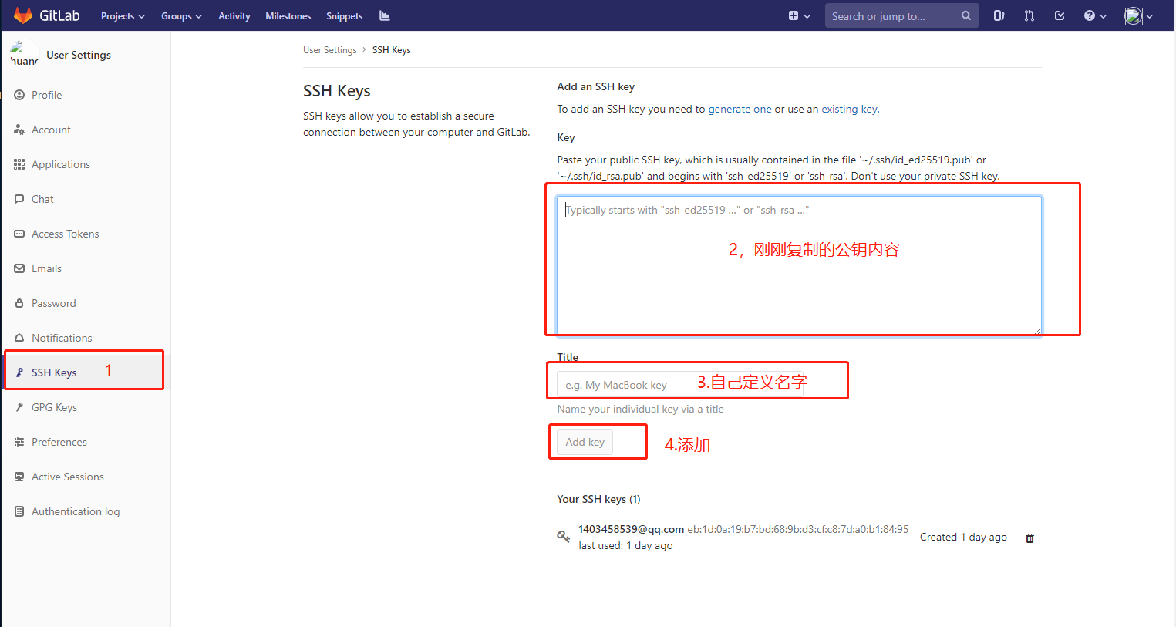1176x627 pixels.
Task: Click the Notifications bell icon
Action: (19, 338)
